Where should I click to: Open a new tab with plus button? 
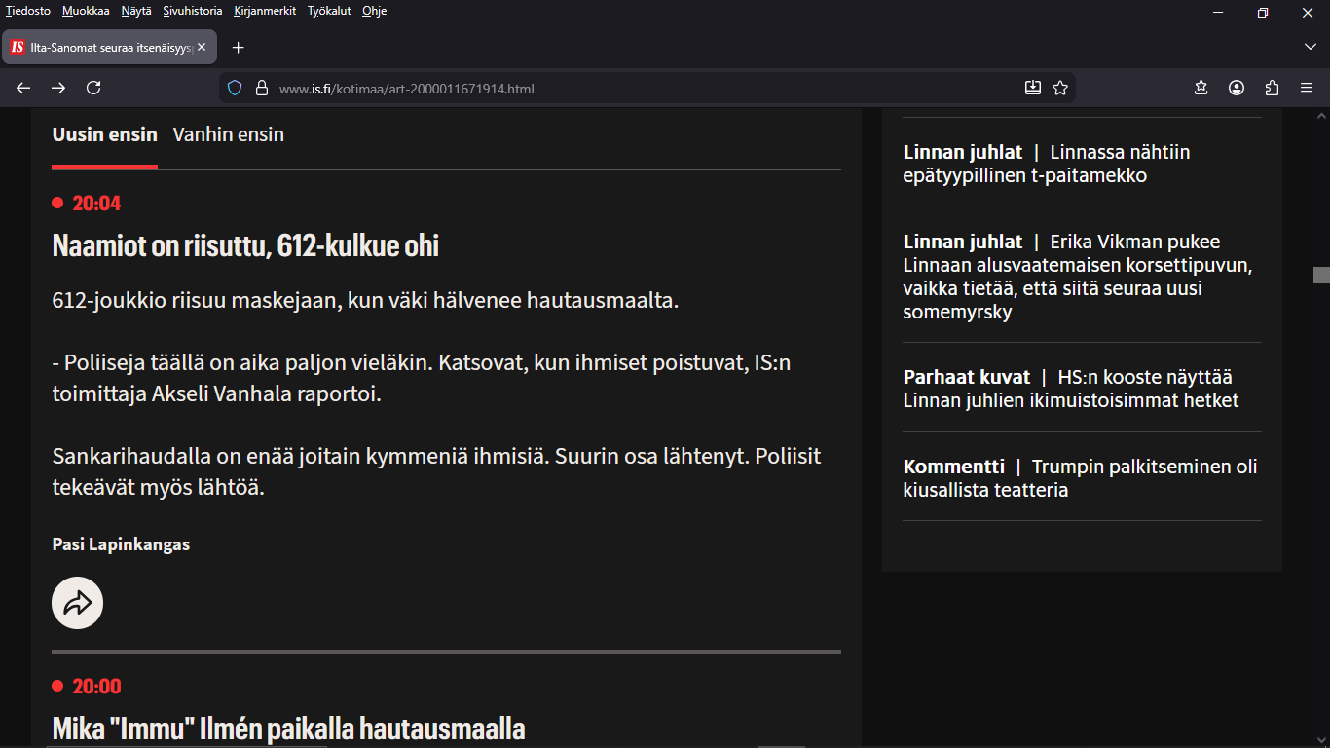tap(238, 47)
